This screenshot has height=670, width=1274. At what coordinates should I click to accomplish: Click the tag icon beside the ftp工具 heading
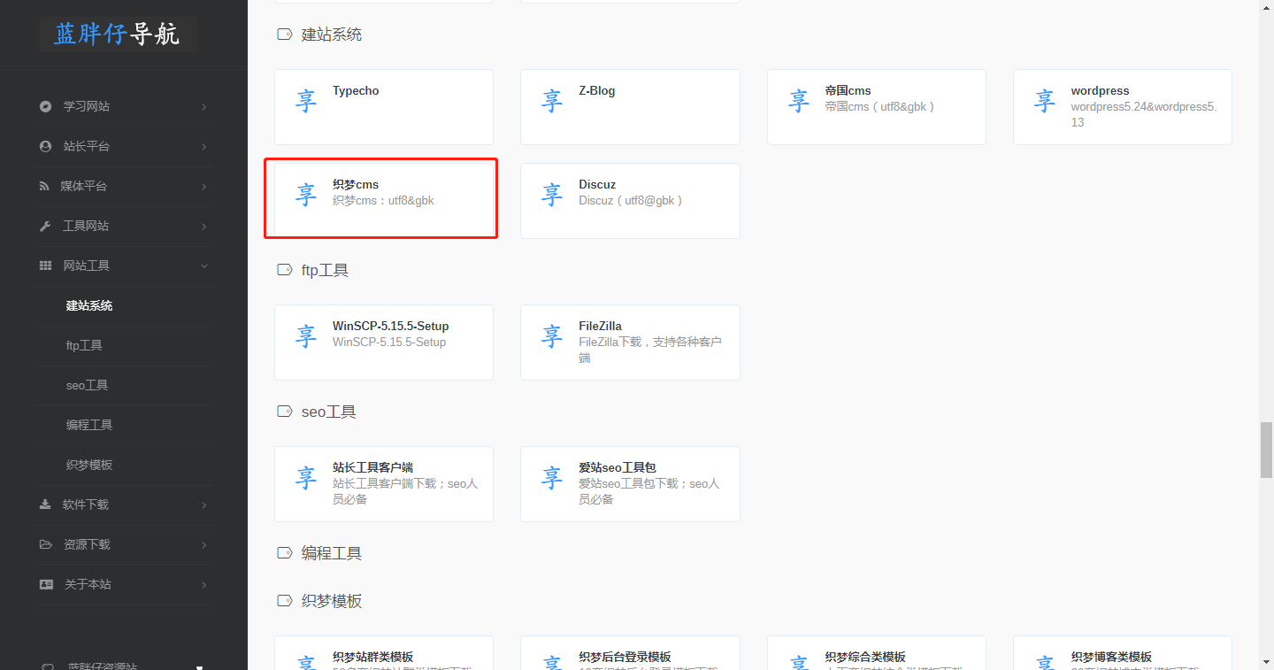(284, 270)
